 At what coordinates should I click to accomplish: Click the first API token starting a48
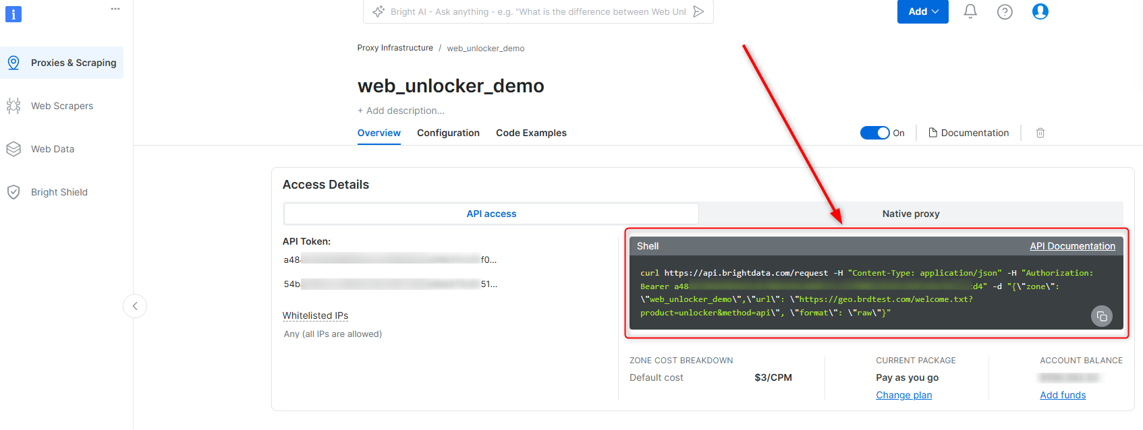390,259
